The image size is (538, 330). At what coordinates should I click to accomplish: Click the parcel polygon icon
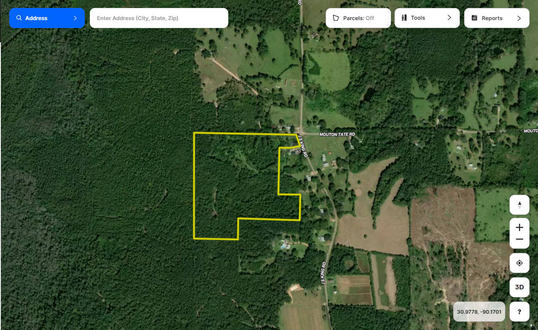[336, 18]
